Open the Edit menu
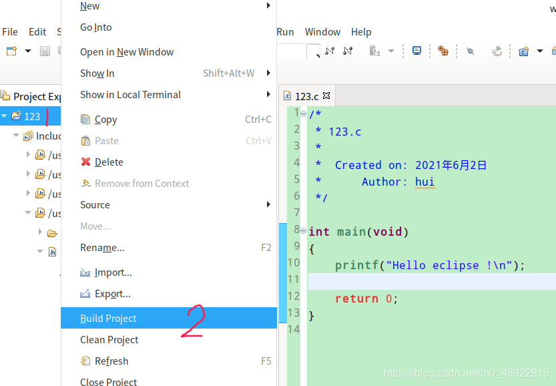556x386 pixels. click(37, 32)
